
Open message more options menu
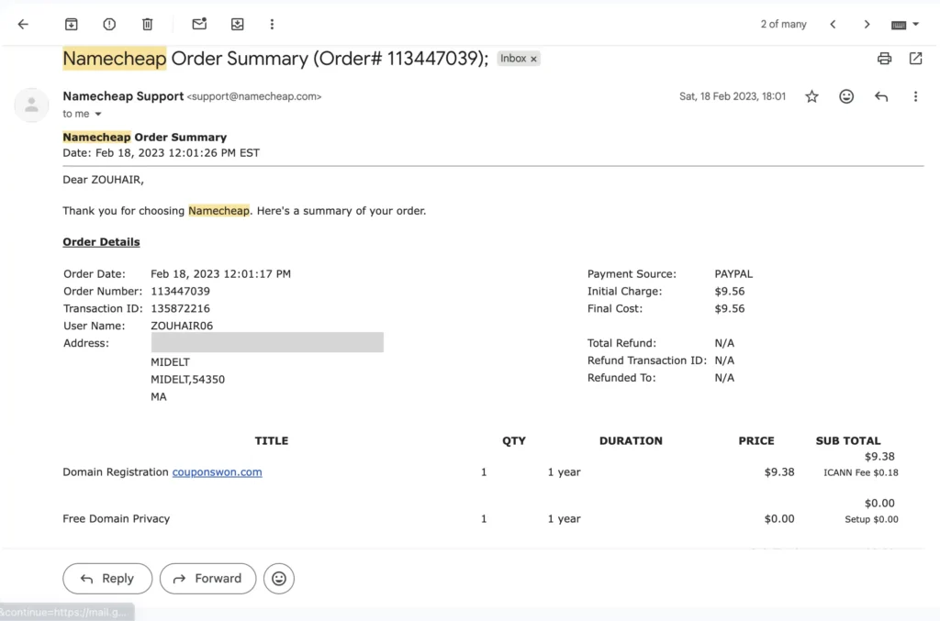click(915, 96)
